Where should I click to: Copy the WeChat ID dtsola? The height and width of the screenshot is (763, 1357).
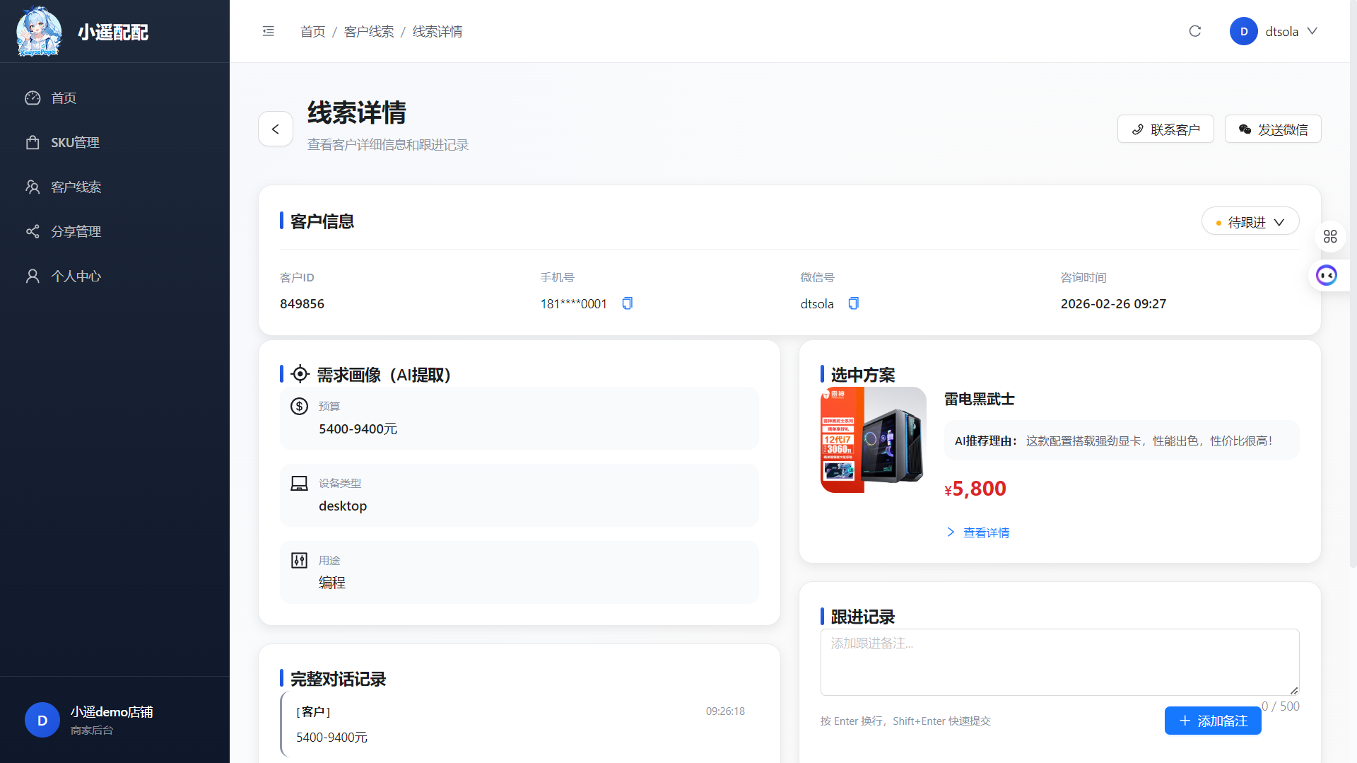point(853,303)
